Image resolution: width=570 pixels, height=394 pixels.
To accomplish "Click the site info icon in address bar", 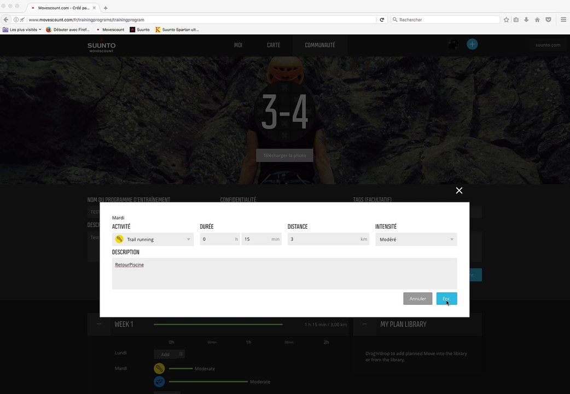I will click(x=16, y=20).
